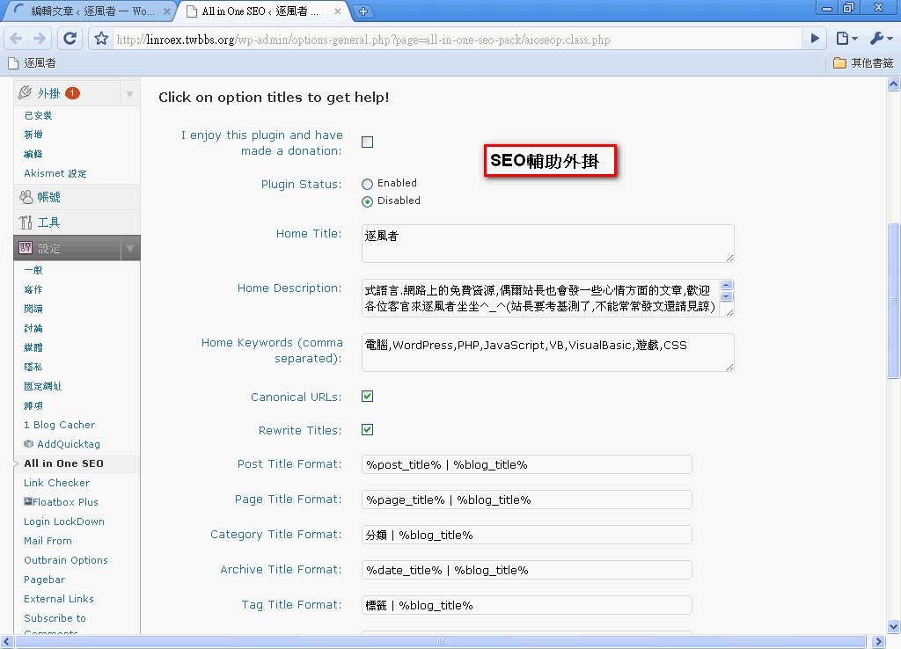Collapse the 設定 menu with its arrow
901x649 pixels.
tap(130, 248)
